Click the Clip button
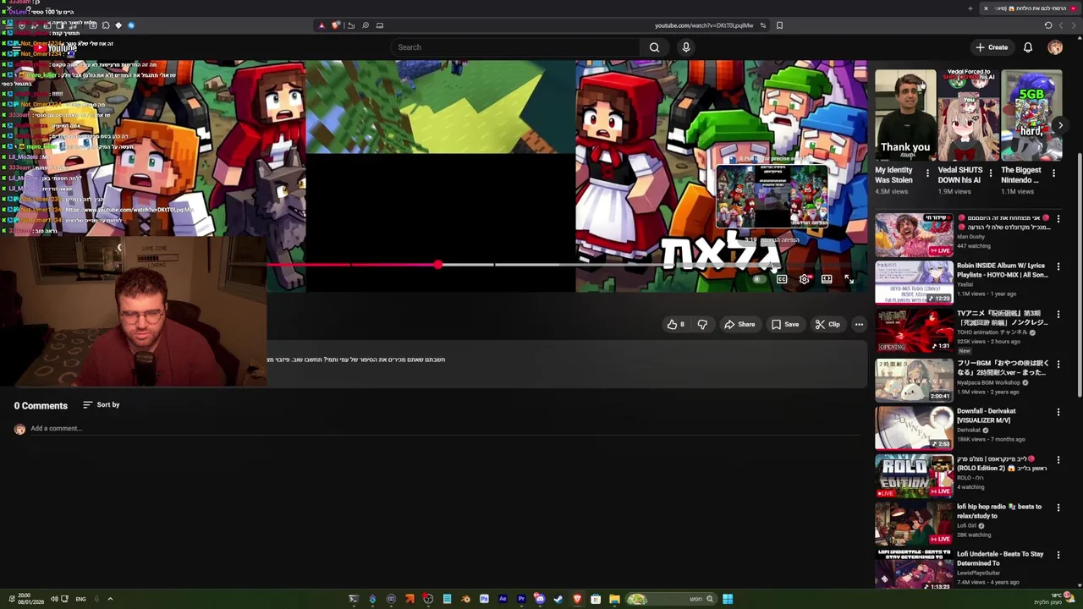The height and width of the screenshot is (609, 1083). coord(827,324)
